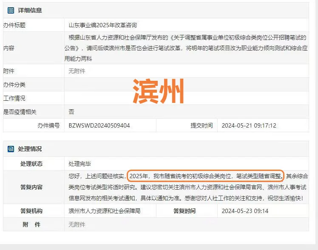Click the 否 value for epidemic related
The image size is (318, 250).
click(71, 112)
